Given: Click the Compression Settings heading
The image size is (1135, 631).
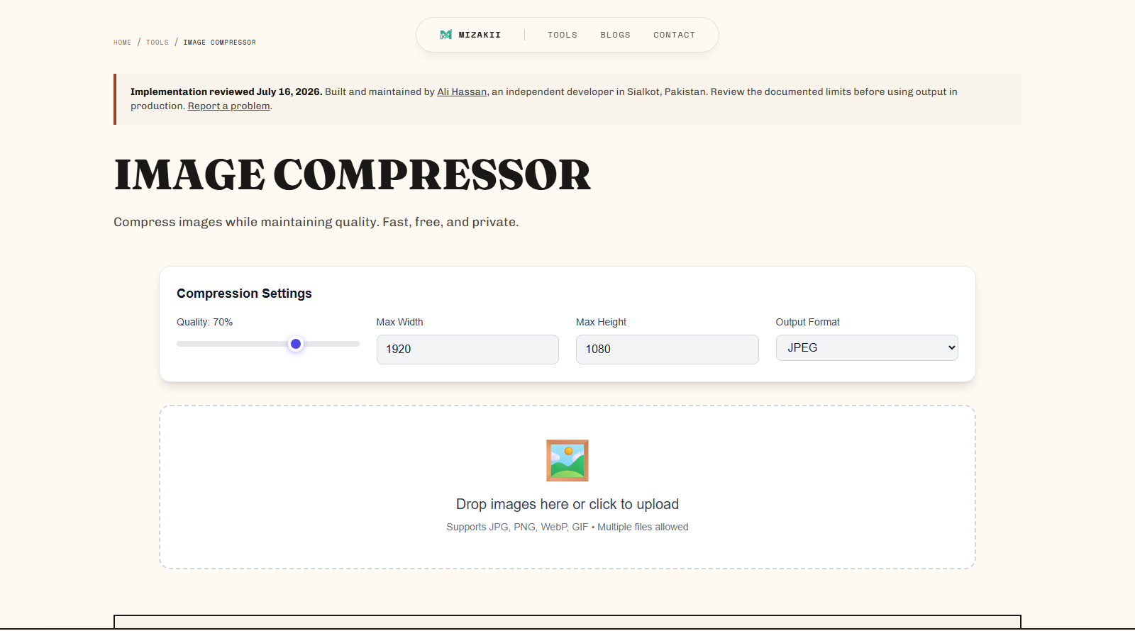Looking at the screenshot, I should pyautogui.click(x=244, y=294).
